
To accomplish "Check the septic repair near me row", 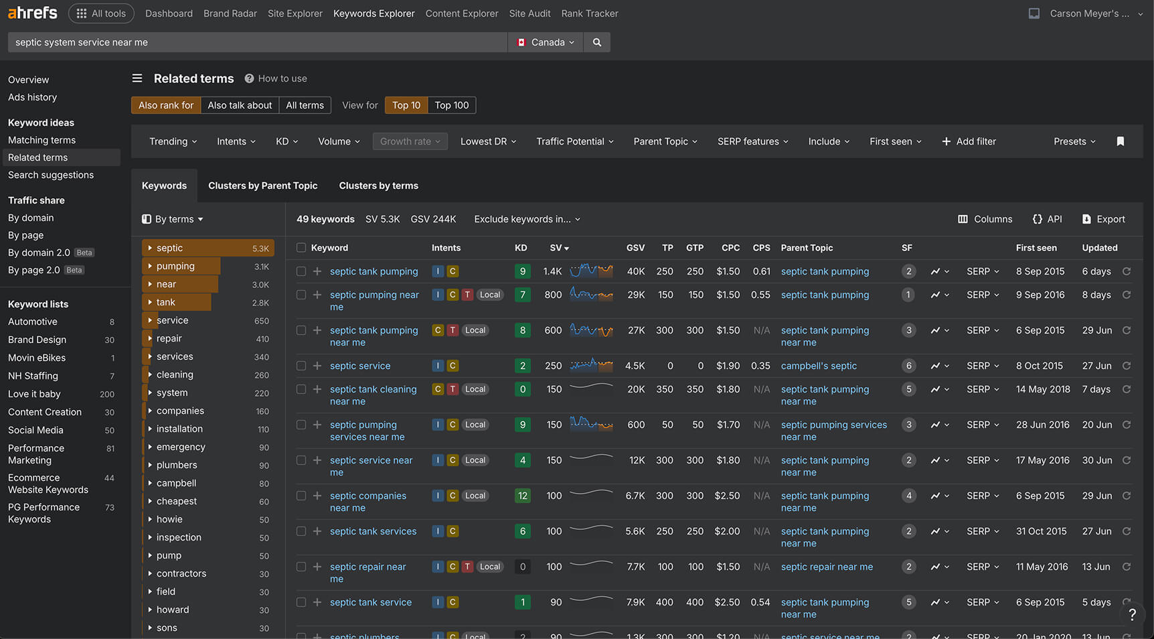I will (301, 567).
